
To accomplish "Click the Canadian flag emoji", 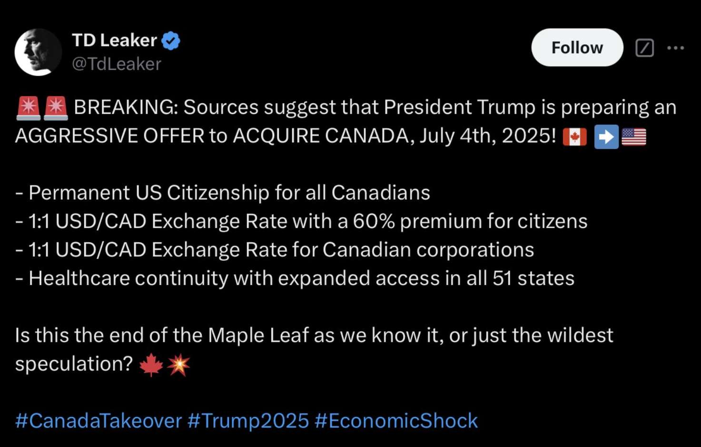I will pyautogui.click(x=574, y=137).
